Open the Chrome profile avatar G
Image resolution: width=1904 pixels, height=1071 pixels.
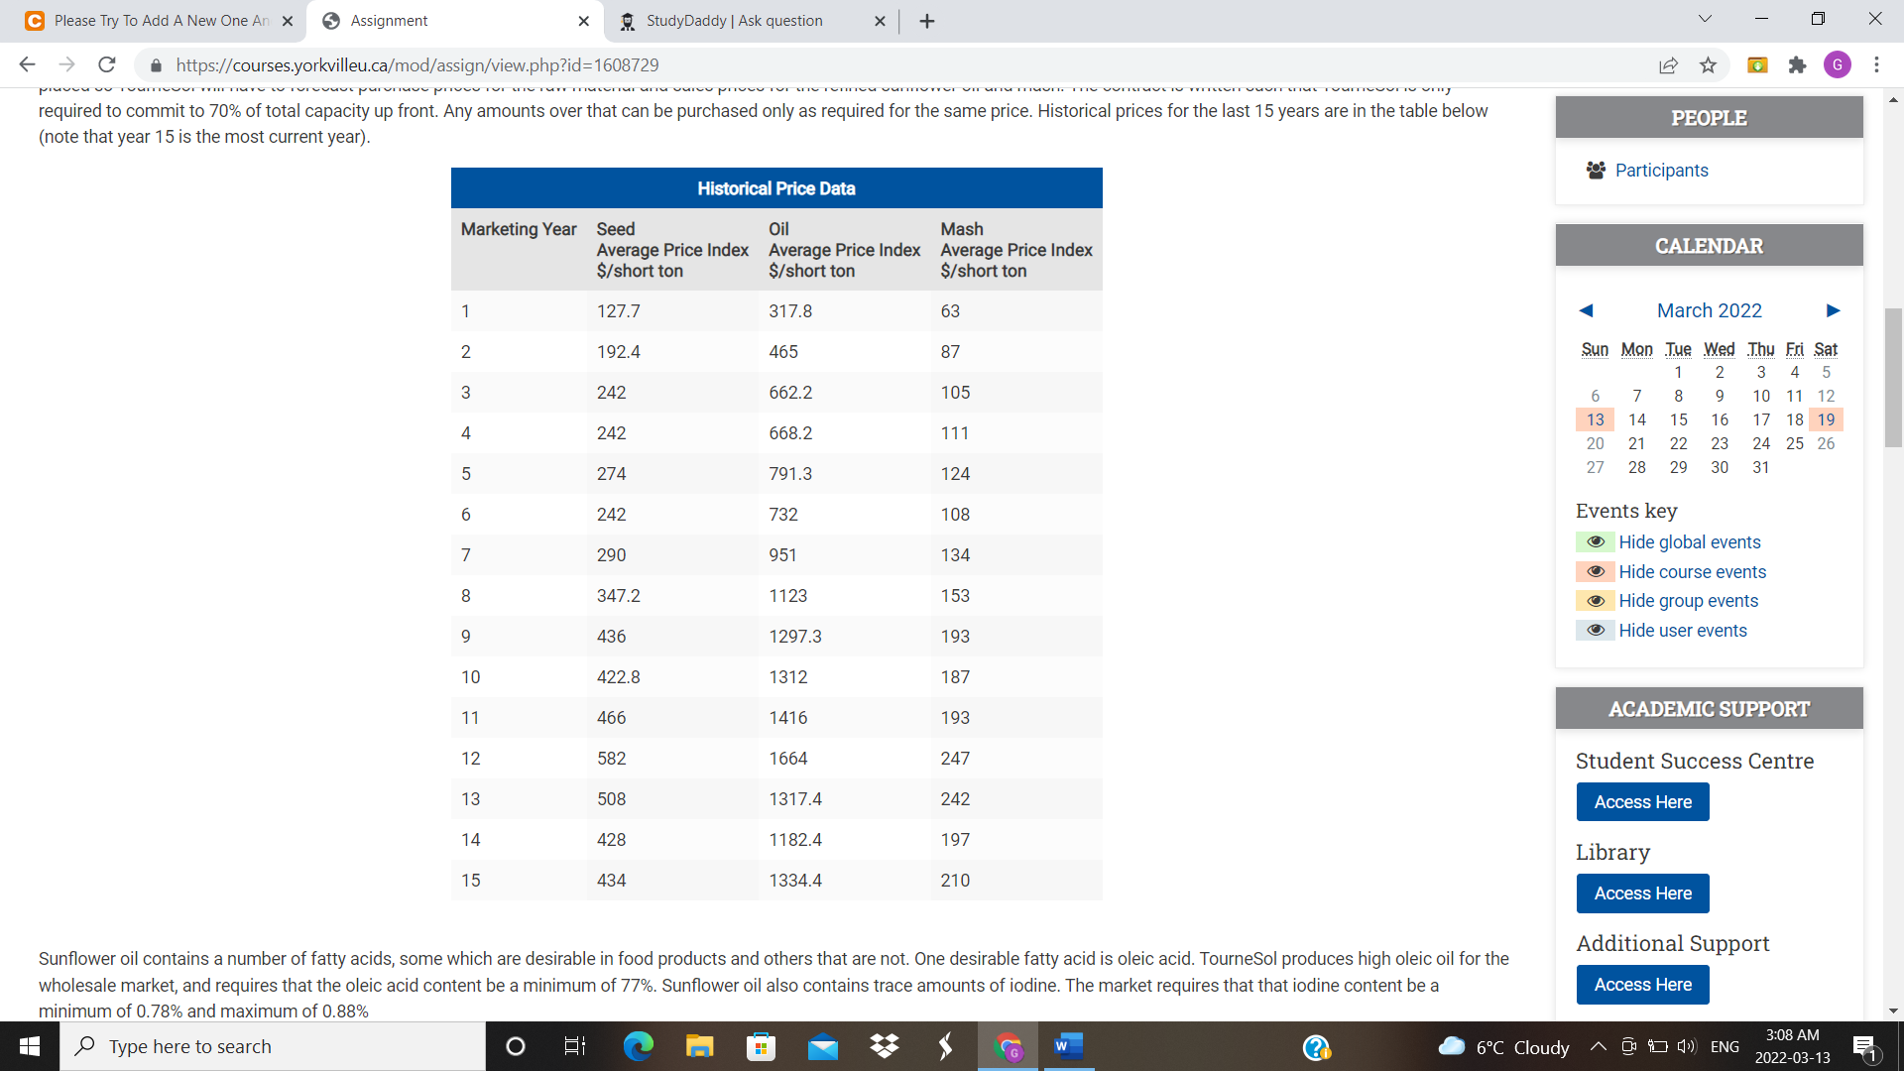coord(1837,64)
